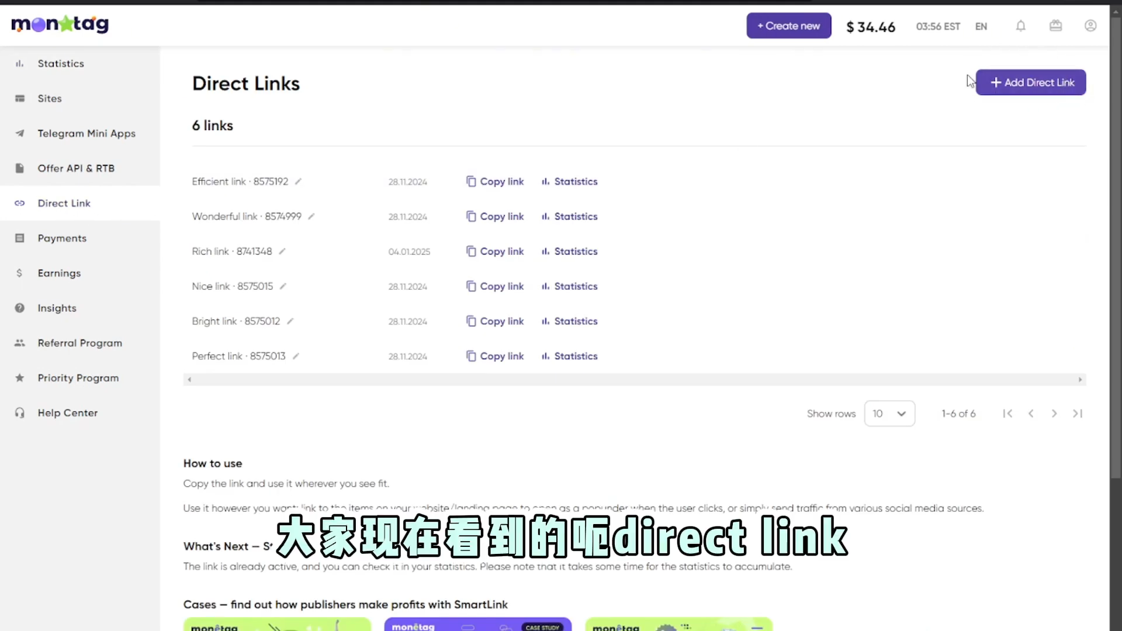This screenshot has height=631, width=1122.
Task: Click the horizontal table scrollbar track
Action: click(635, 380)
